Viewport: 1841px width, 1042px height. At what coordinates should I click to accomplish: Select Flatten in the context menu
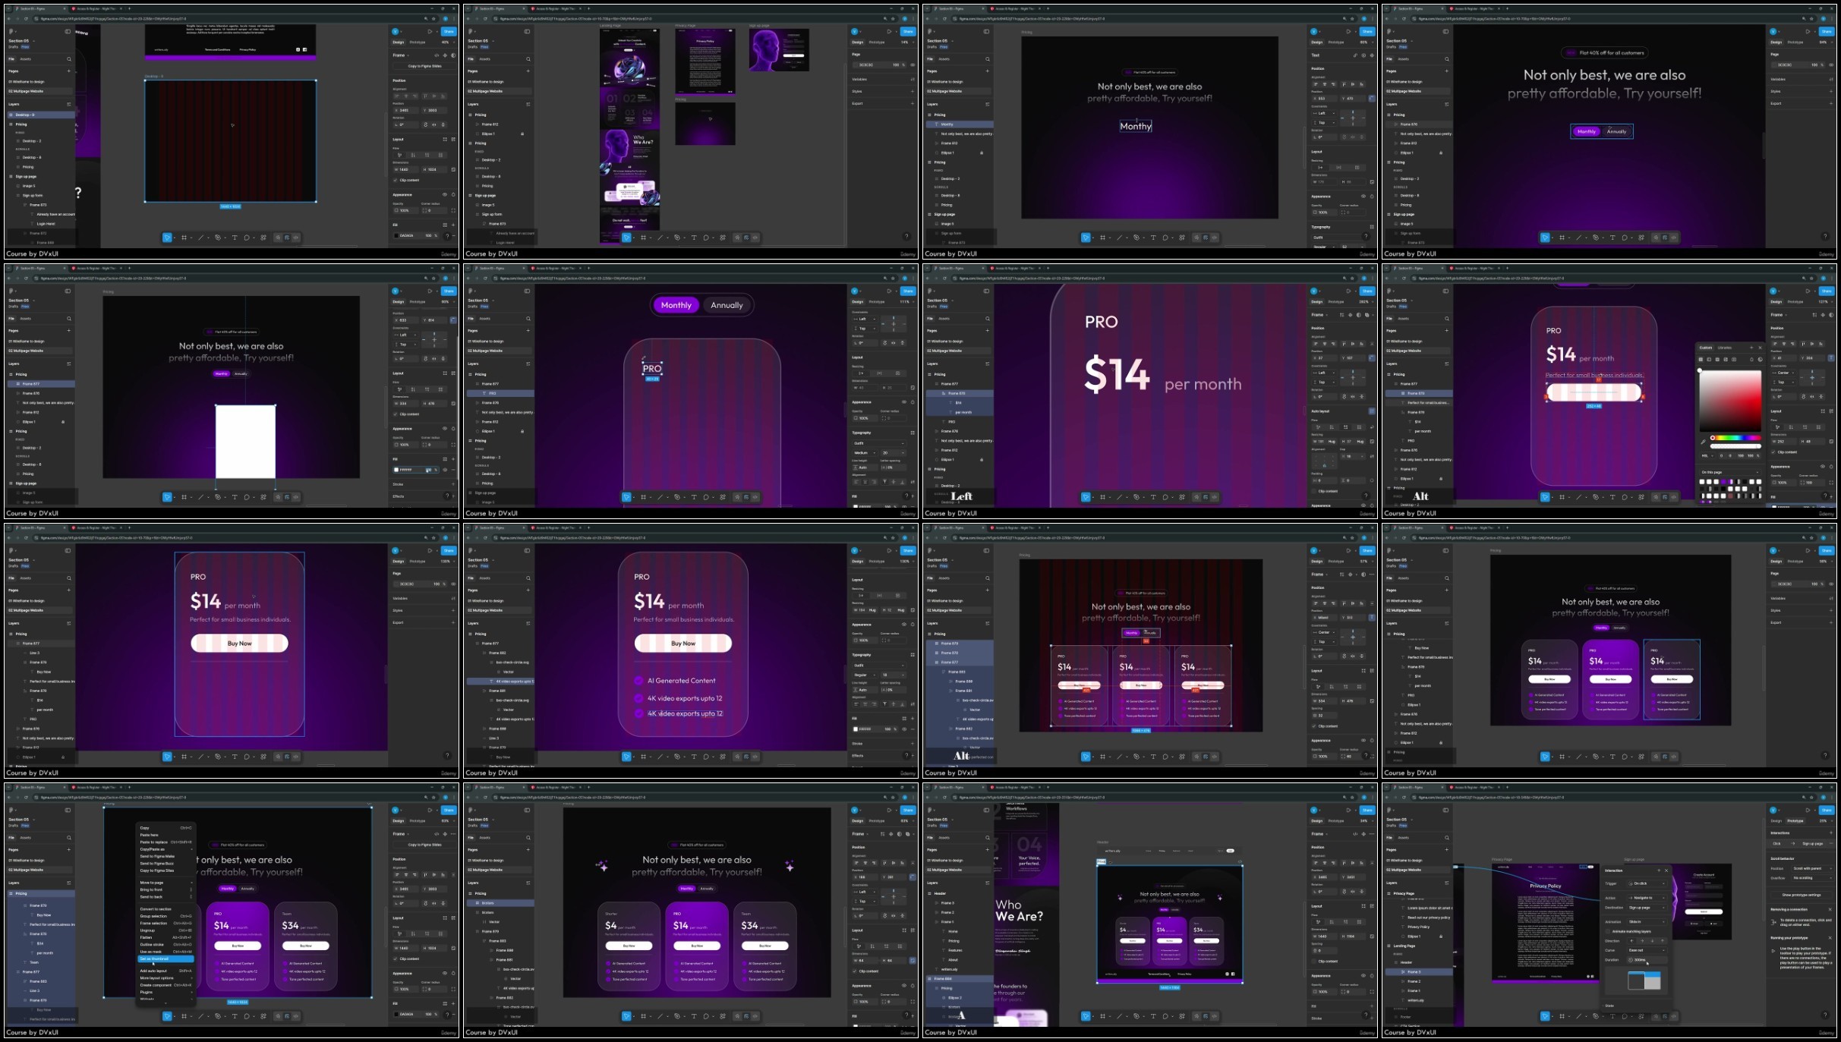(x=146, y=937)
